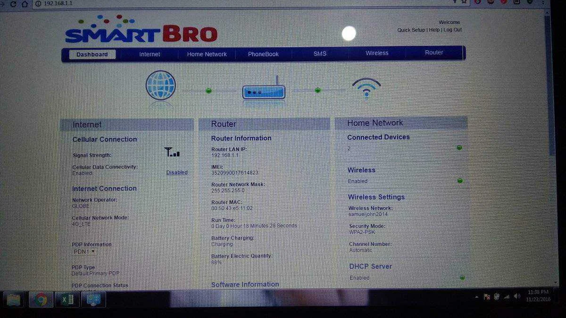
Task: Click the signal strength bars icon
Action: tap(172, 152)
